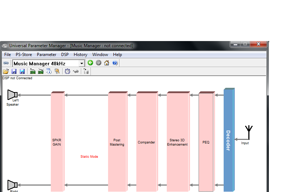Click the save-as-text floppy icon

click(22, 71)
